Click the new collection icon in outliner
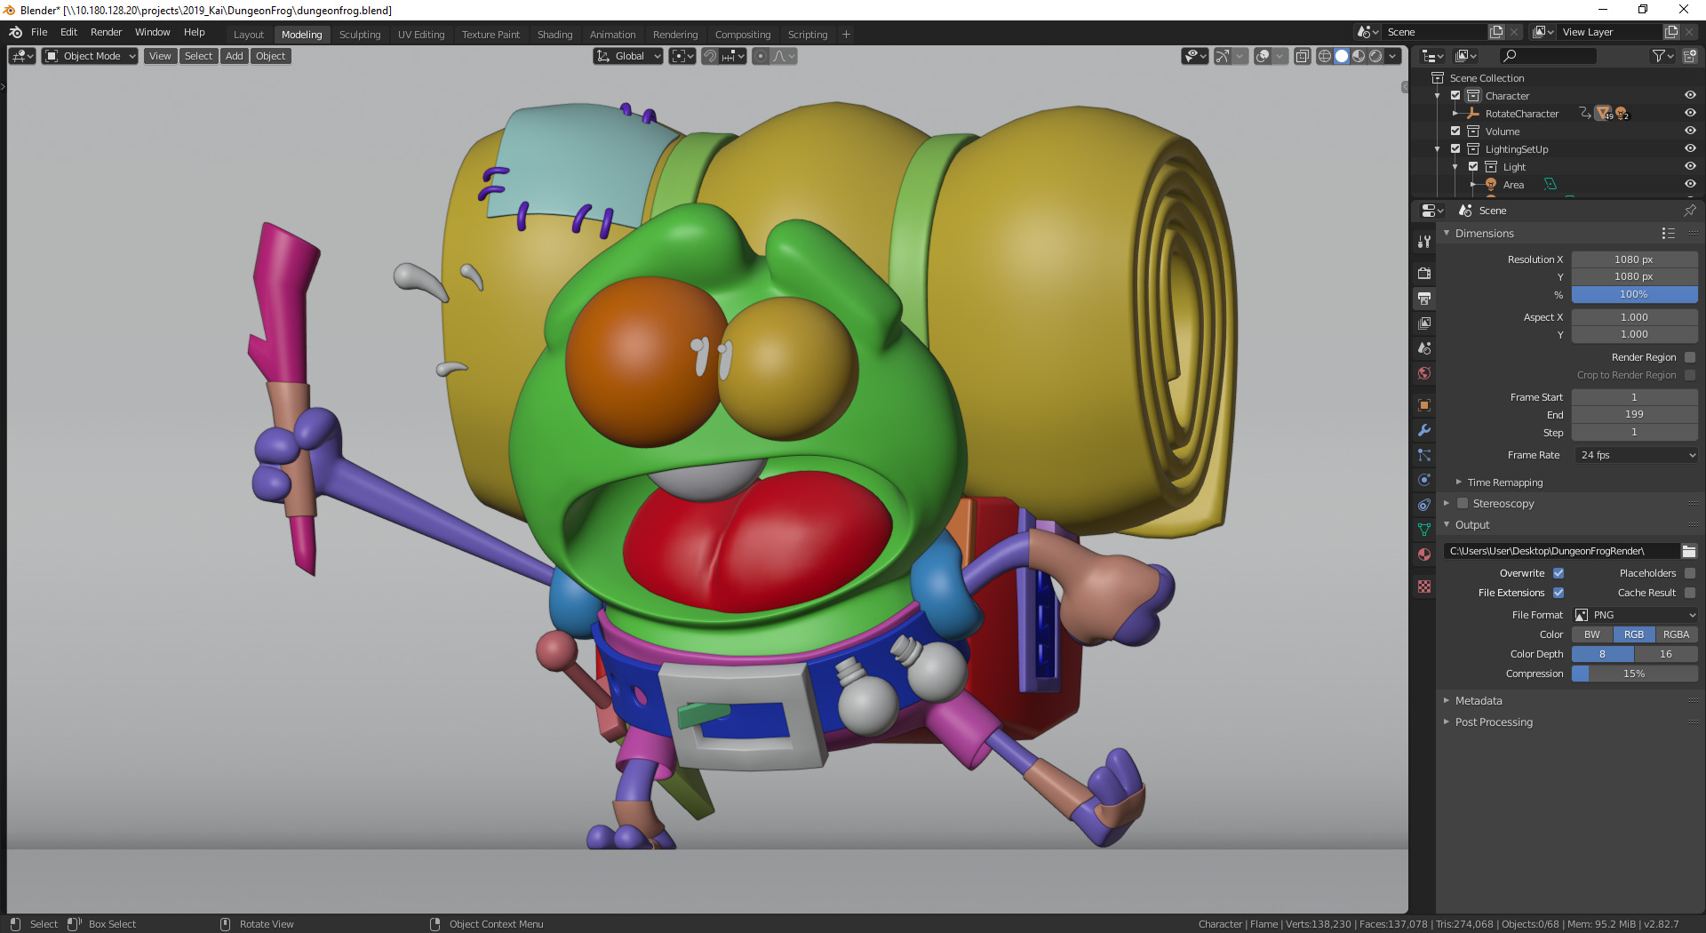The width and height of the screenshot is (1706, 933). click(x=1690, y=56)
